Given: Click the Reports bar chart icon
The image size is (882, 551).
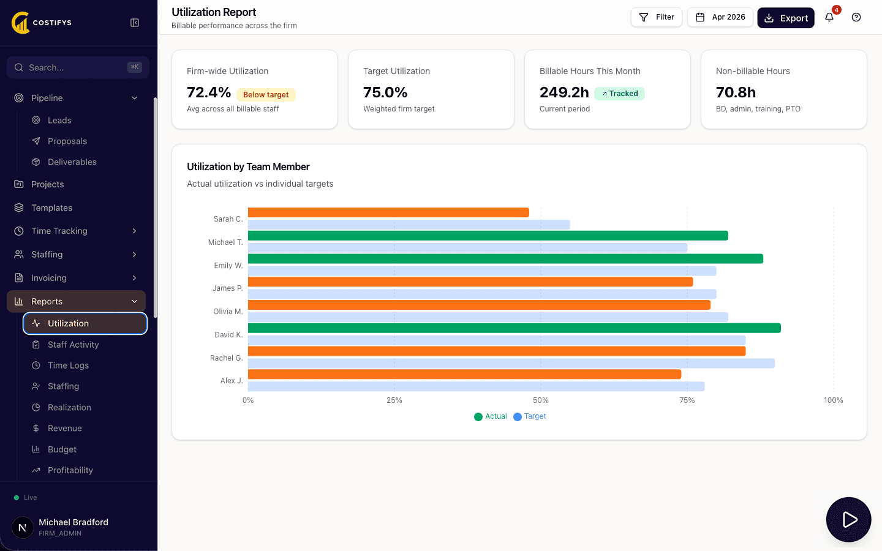Looking at the screenshot, I should pos(19,301).
